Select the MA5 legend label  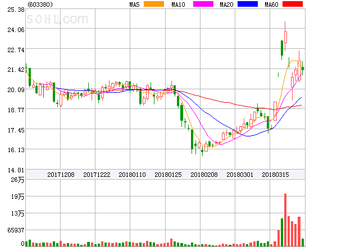134,4
